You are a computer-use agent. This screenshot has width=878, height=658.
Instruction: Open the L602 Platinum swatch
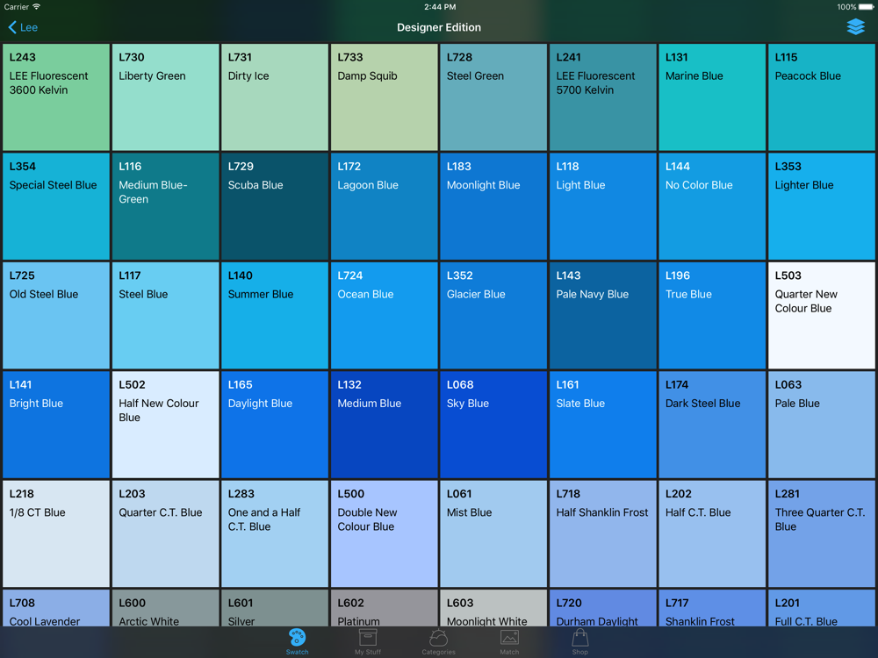385,608
